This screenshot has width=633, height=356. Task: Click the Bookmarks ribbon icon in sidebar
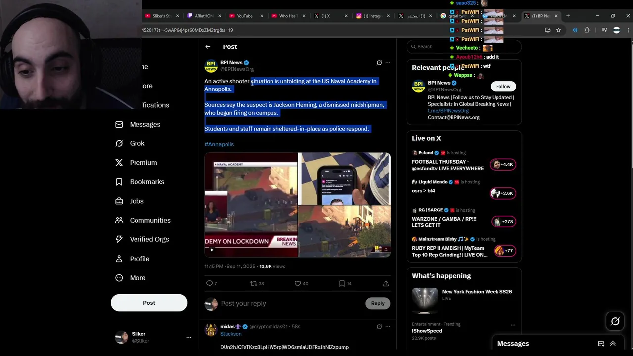pyautogui.click(x=119, y=182)
